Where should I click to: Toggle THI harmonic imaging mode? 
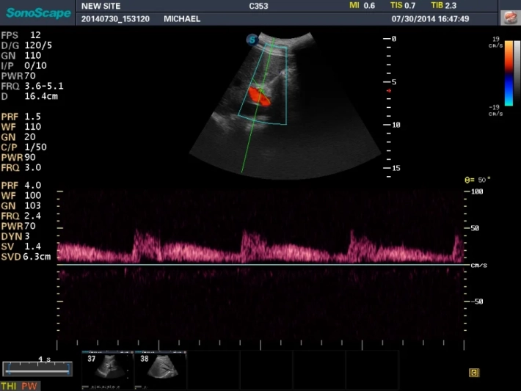[10, 385]
